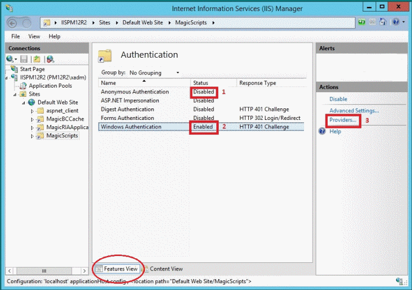The width and height of the screenshot is (412, 290).
Task: Click the Features View tab icon
Action: (x=99, y=269)
